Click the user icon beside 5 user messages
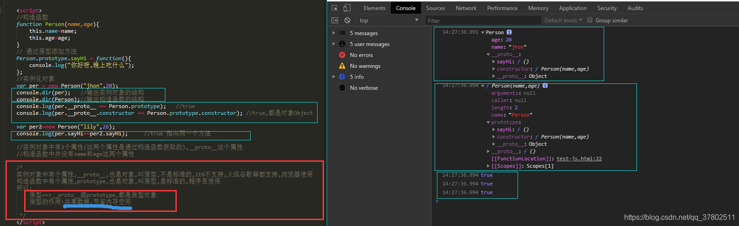The height and width of the screenshot is (226, 739). 342,44
